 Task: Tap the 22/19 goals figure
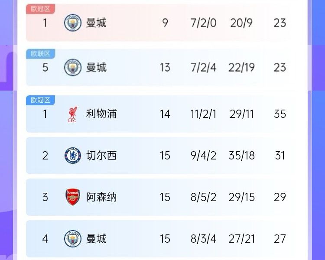click(x=242, y=68)
